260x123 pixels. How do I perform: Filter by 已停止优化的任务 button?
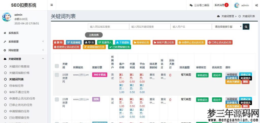coord(220,42)
